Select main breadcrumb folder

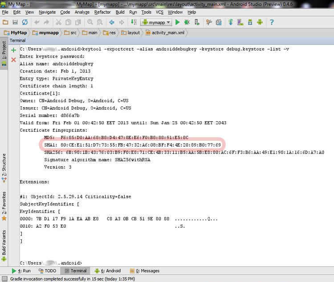[x=90, y=33]
